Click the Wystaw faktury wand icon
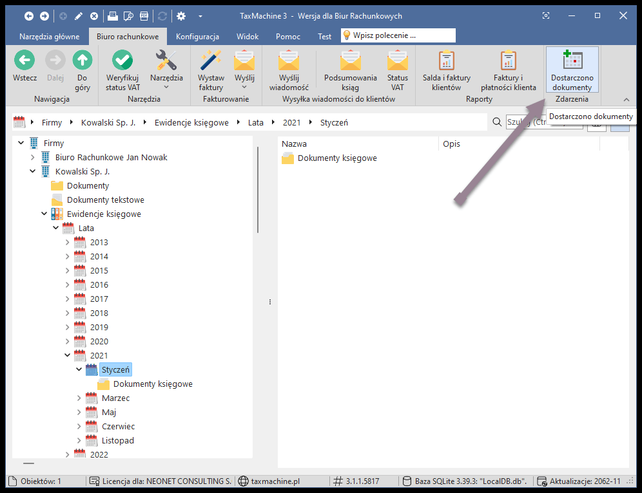Screen dimensions: 642x493 (211, 61)
